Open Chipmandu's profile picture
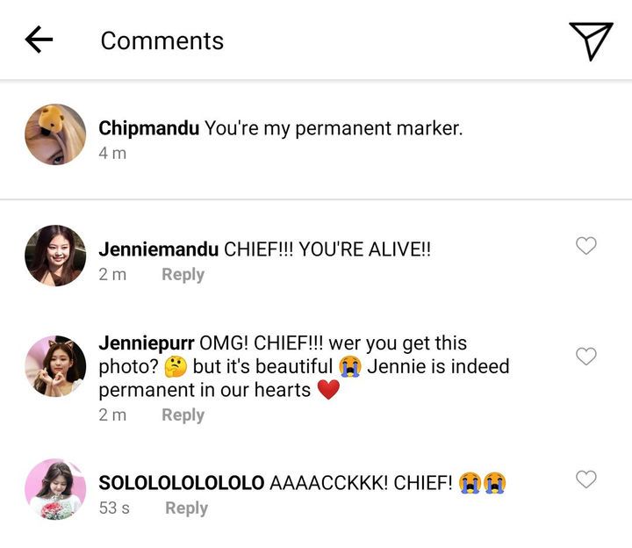 (x=55, y=134)
